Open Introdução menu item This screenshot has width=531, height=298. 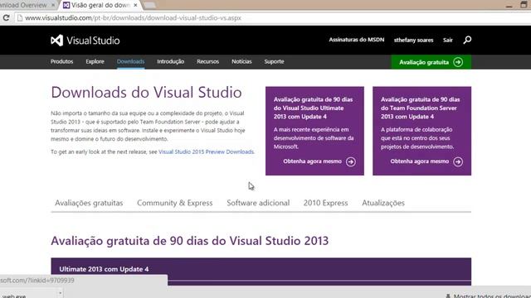[x=171, y=61]
